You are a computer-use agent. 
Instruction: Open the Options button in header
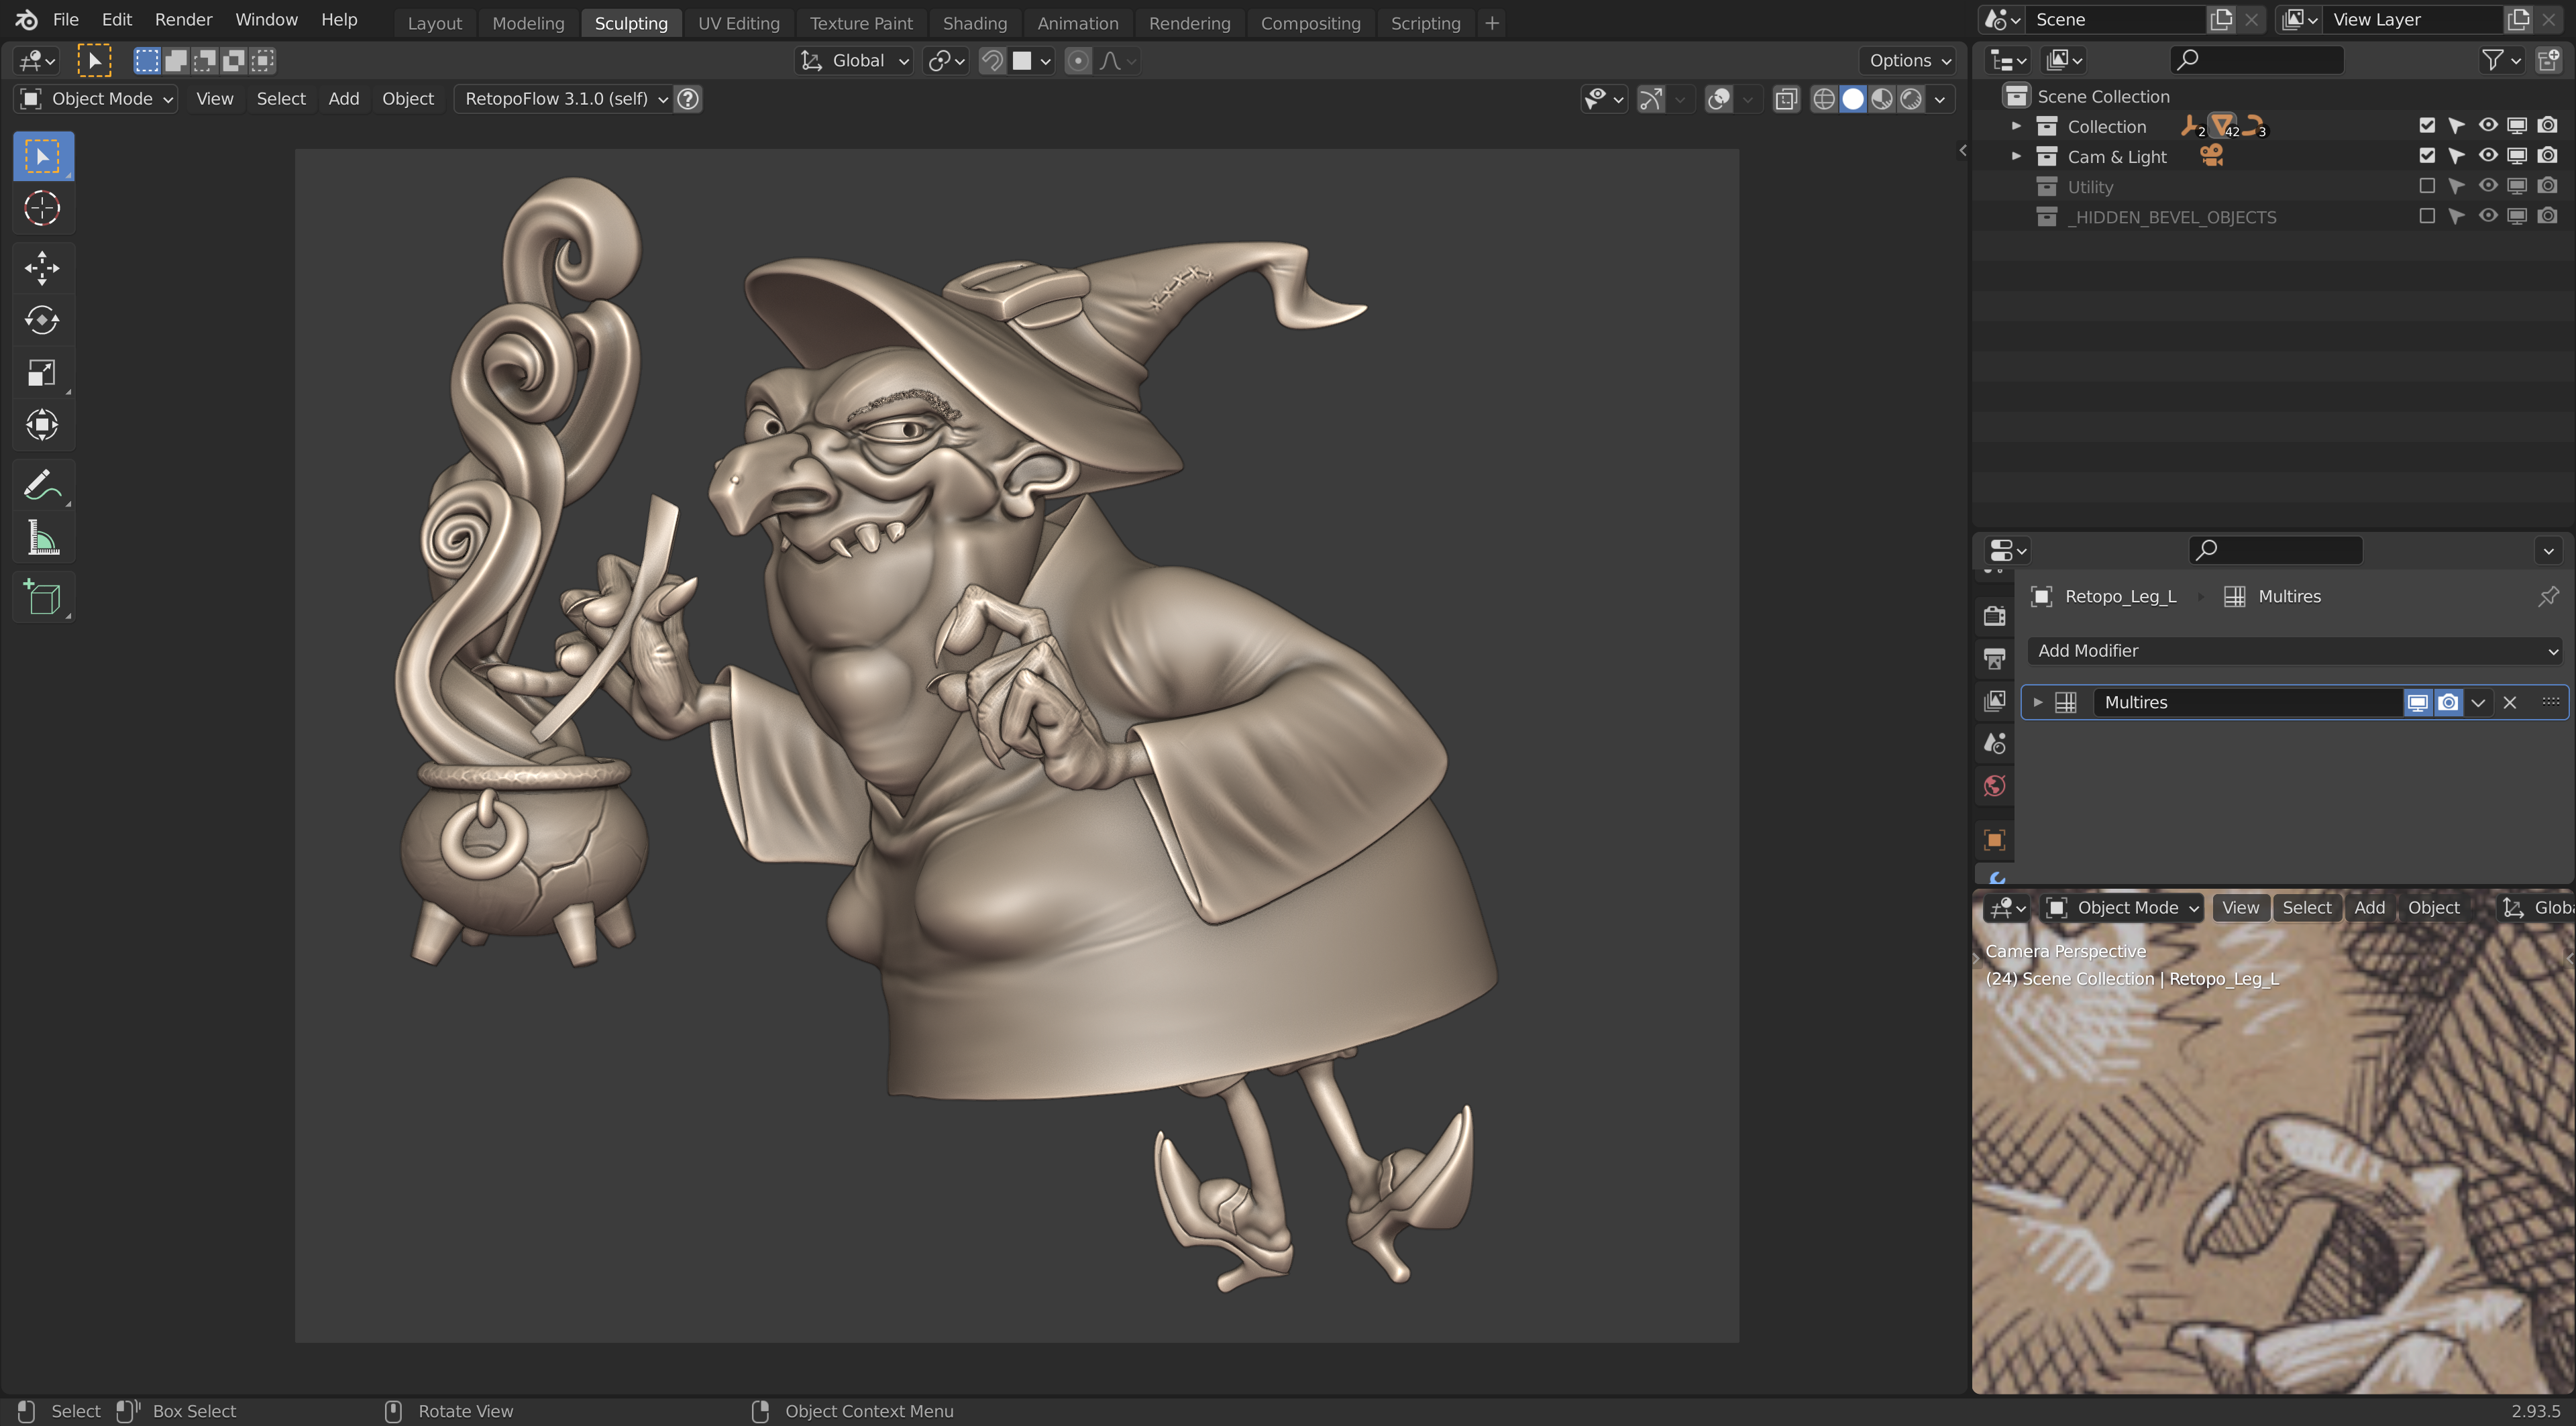coord(1909,60)
